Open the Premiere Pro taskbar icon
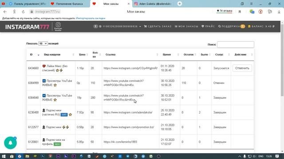The width and height of the screenshot is (284, 159). pos(74,156)
